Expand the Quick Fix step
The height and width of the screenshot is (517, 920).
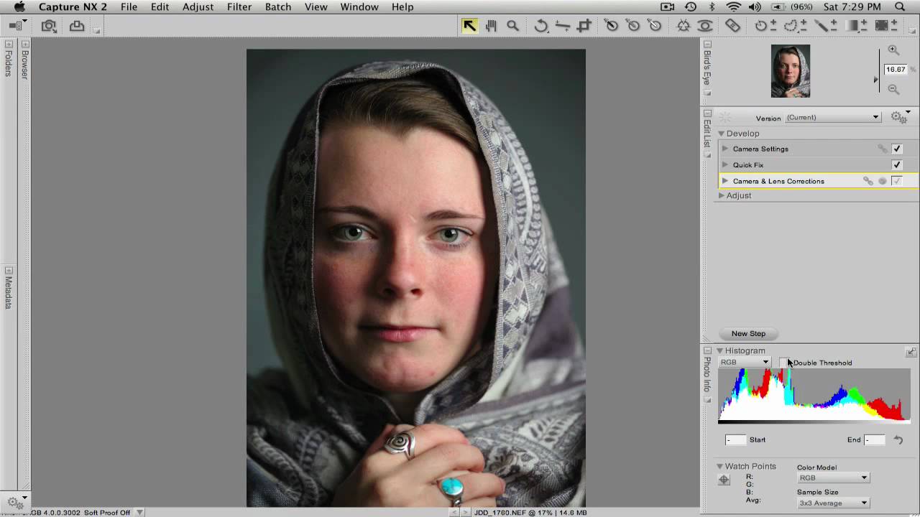[725, 164]
